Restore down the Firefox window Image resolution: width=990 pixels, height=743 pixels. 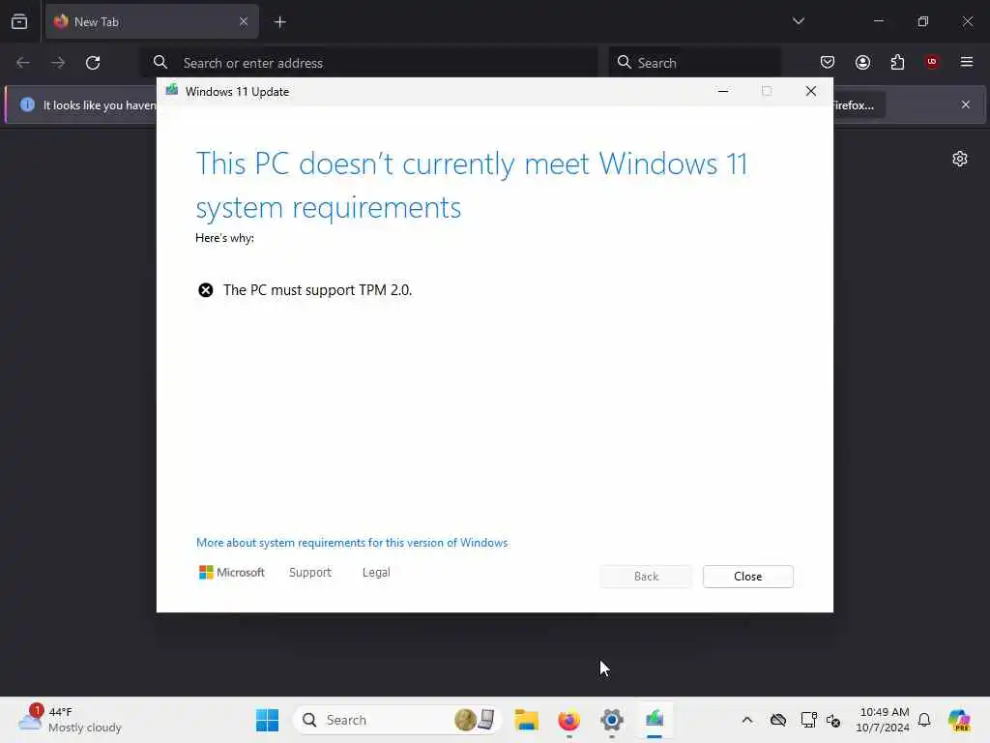tap(923, 21)
